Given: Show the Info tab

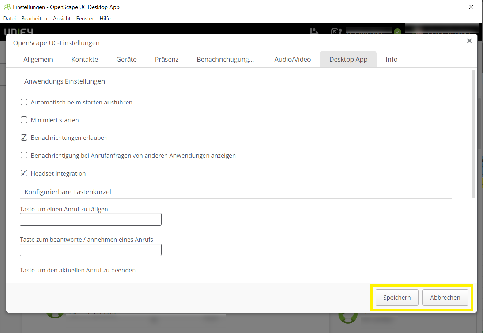Looking at the screenshot, I should pos(392,60).
